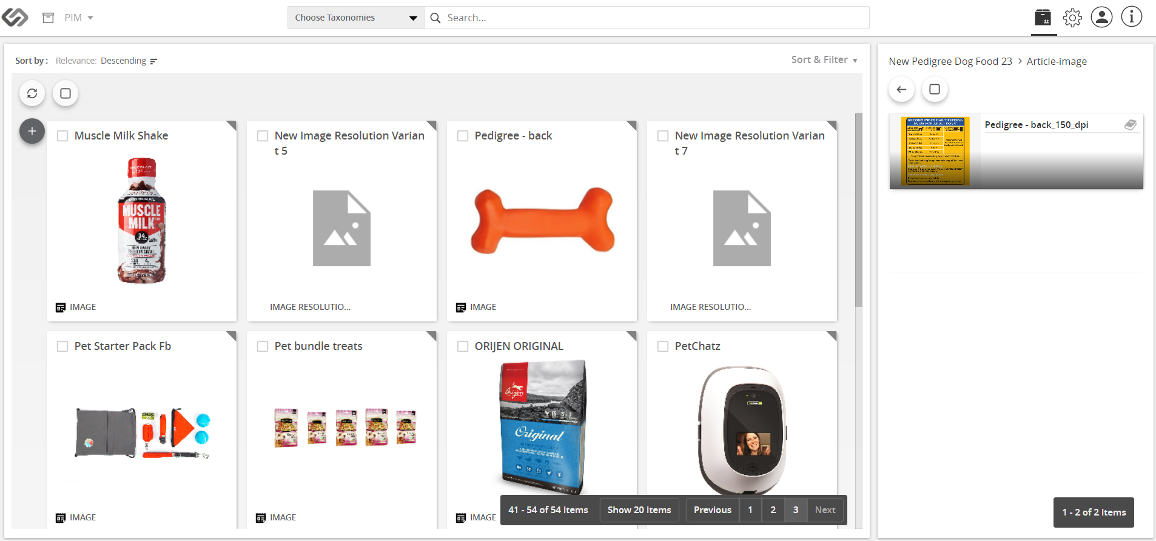Open the orange bone thumbnail

pos(542,221)
